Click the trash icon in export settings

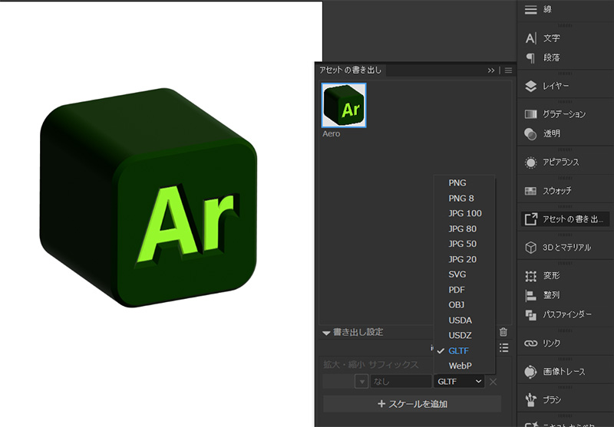pyautogui.click(x=503, y=332)
